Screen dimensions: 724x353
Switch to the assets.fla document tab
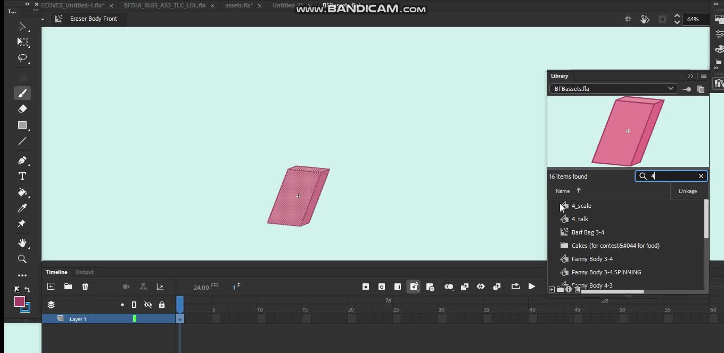[238, 5]
